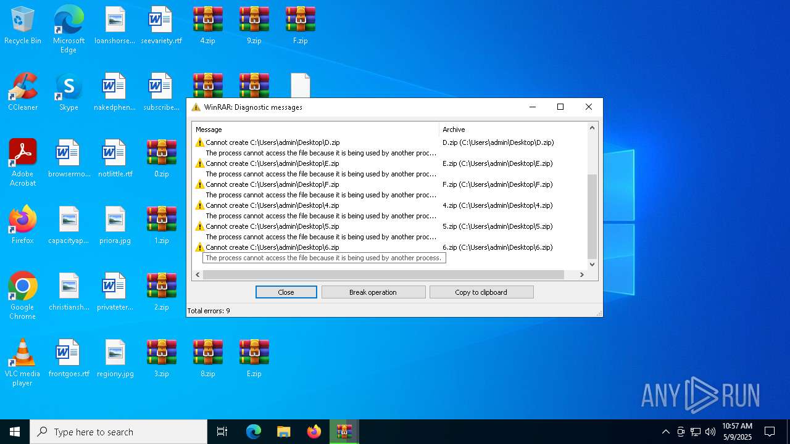Open the taskbar clock and calendar

738,432
